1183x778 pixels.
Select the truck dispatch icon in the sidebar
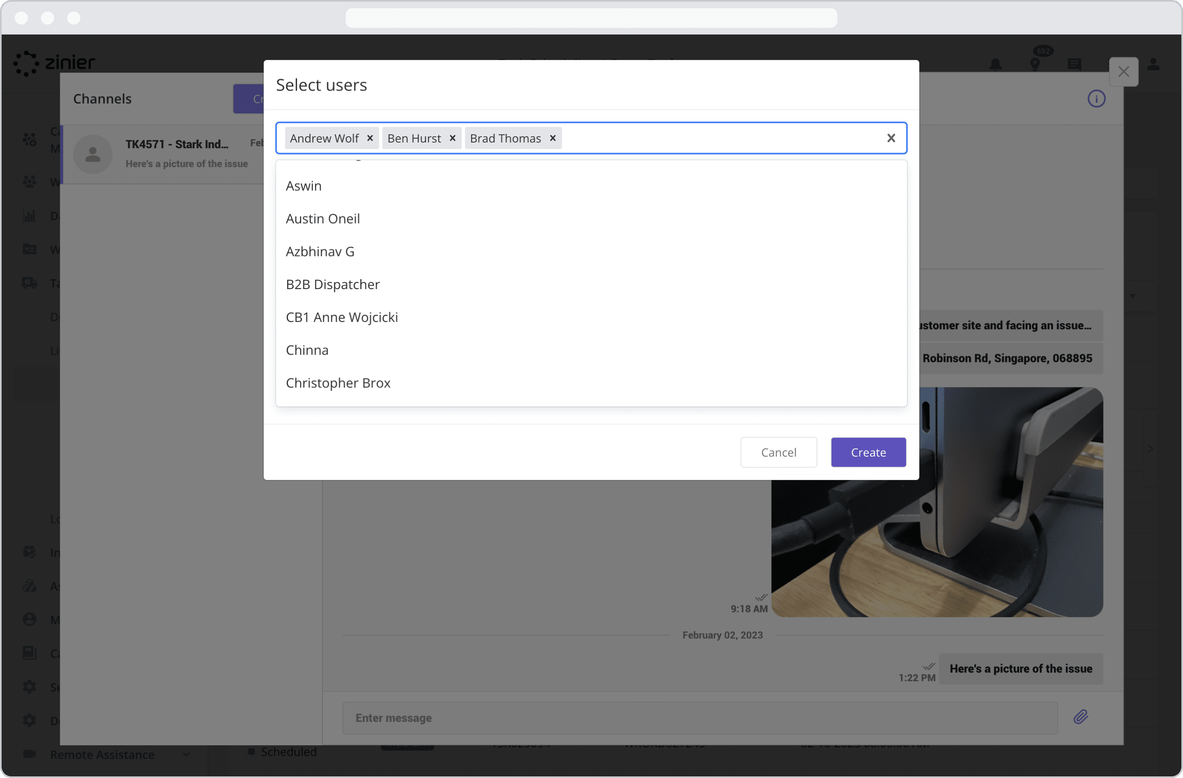pyautogui.click(x=29, y=283)
